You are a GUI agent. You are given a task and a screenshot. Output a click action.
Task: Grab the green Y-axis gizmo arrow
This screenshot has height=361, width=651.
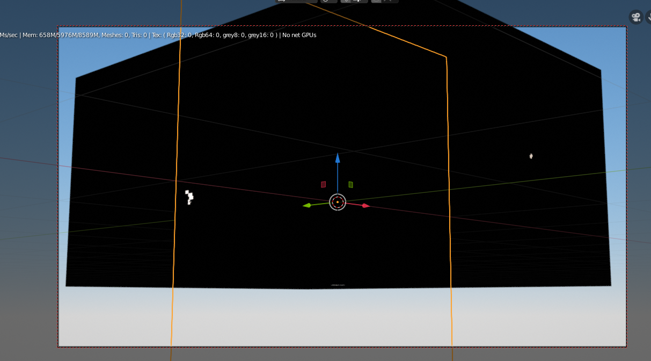[308, 205]
